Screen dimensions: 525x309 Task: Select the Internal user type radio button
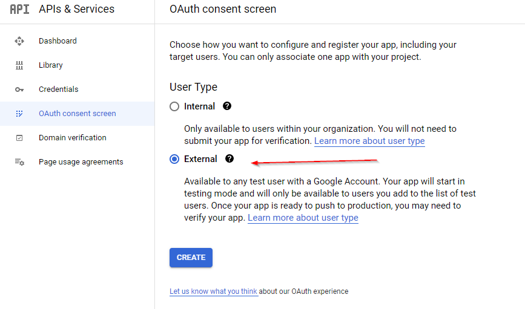174,106
